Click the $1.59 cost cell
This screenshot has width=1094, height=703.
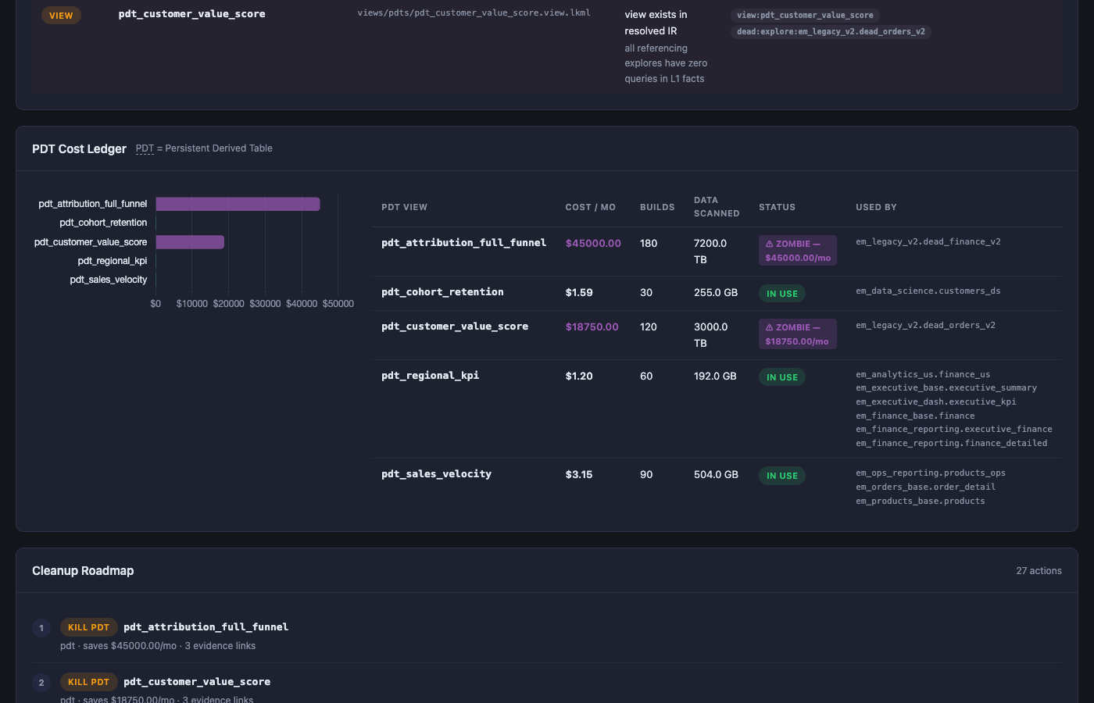(x=579, y=293)
